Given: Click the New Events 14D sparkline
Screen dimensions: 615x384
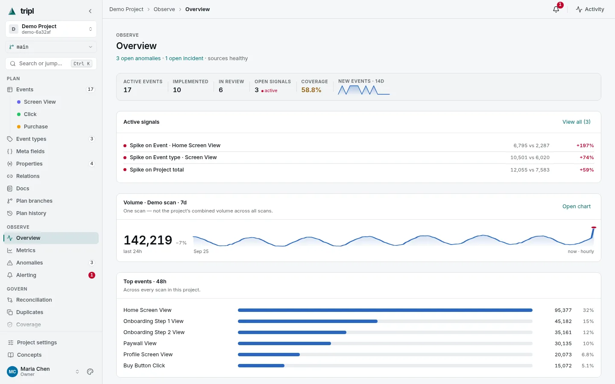Looking at the screenshot, I should click(x=364, y=90).
